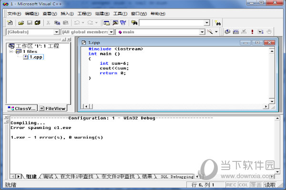Click the Save All icon
Screen dimensions: 286x190
tap(38, 23)
